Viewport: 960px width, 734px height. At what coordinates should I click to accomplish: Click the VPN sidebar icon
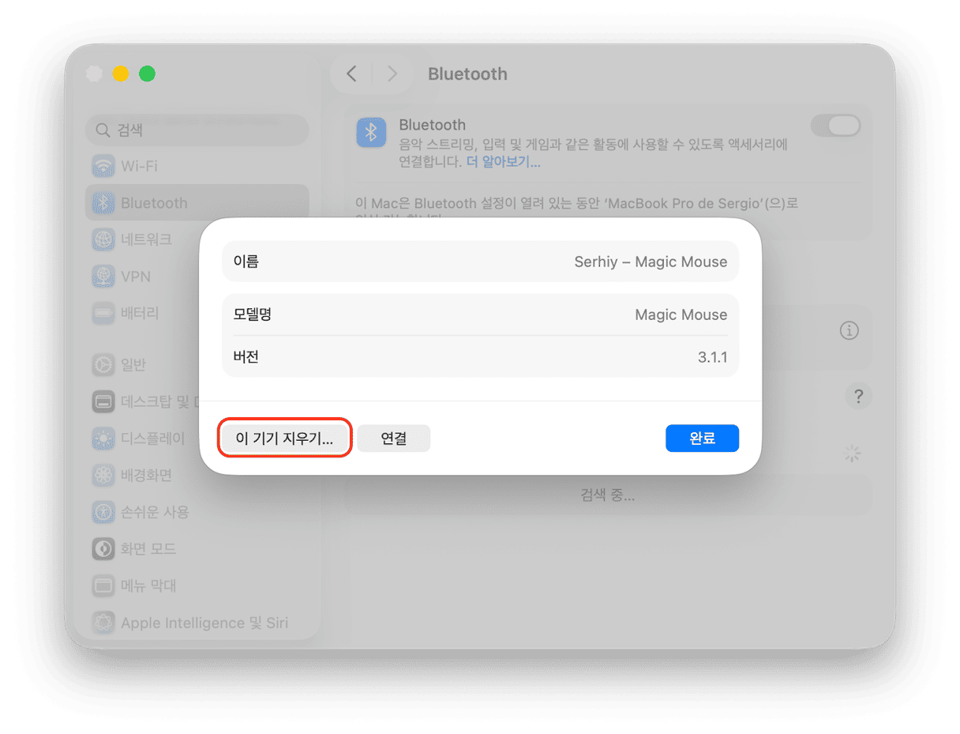click(x=103, y=277)
